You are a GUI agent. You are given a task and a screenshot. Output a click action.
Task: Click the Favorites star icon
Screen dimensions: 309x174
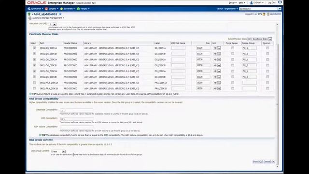[x=61, y=9]
